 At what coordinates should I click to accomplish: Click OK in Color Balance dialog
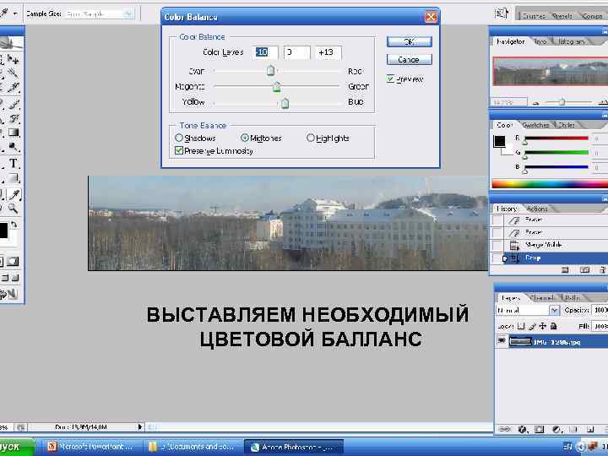(x=409, y=41)
